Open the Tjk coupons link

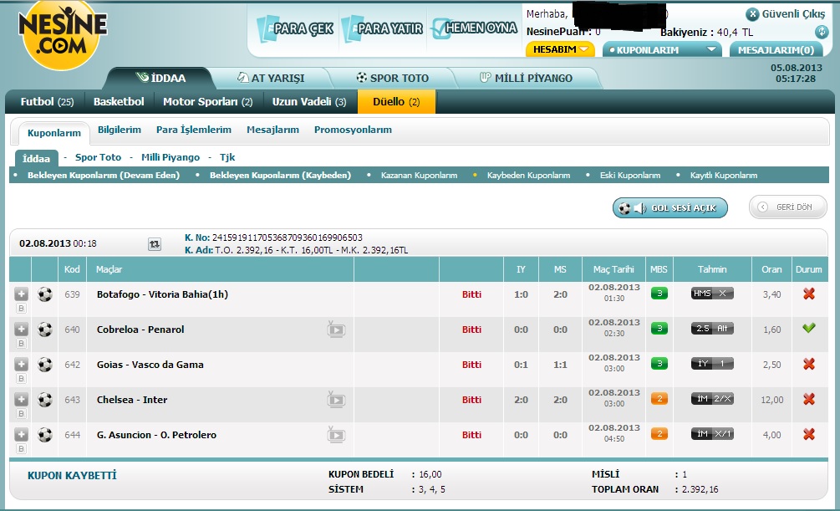(227, 157)
